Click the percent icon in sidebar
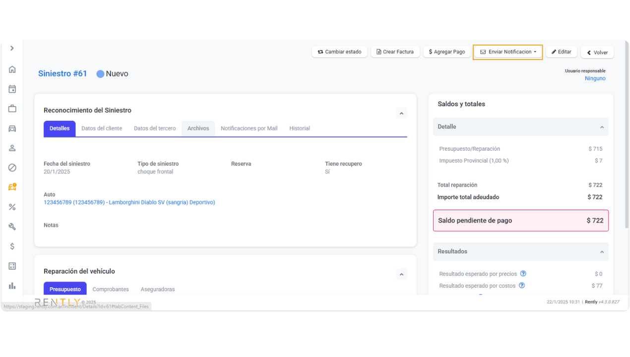Image resolution: width=630 pixels, height=357 pixels. pyautogui.click(x=12, y=207)
